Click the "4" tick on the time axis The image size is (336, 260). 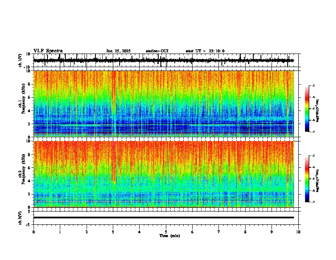click(x=140, y=232)
